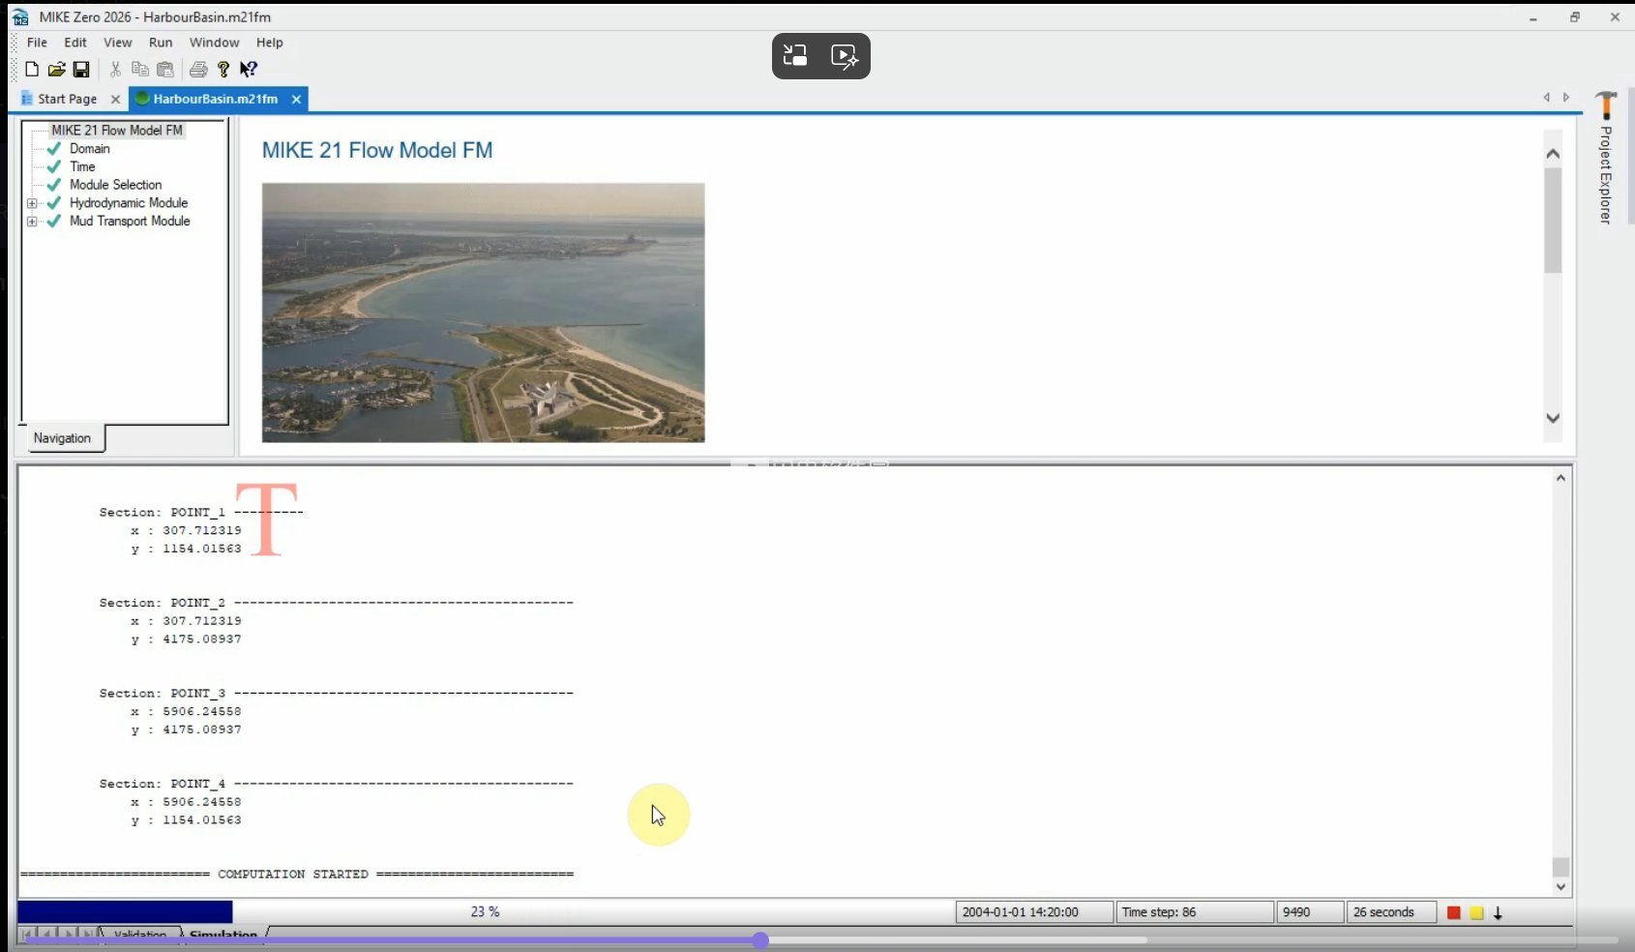The width and height of the screenshot is (1635, 952).
Task: Open help with the yellow question mark icon
Action: coord(223,70)
